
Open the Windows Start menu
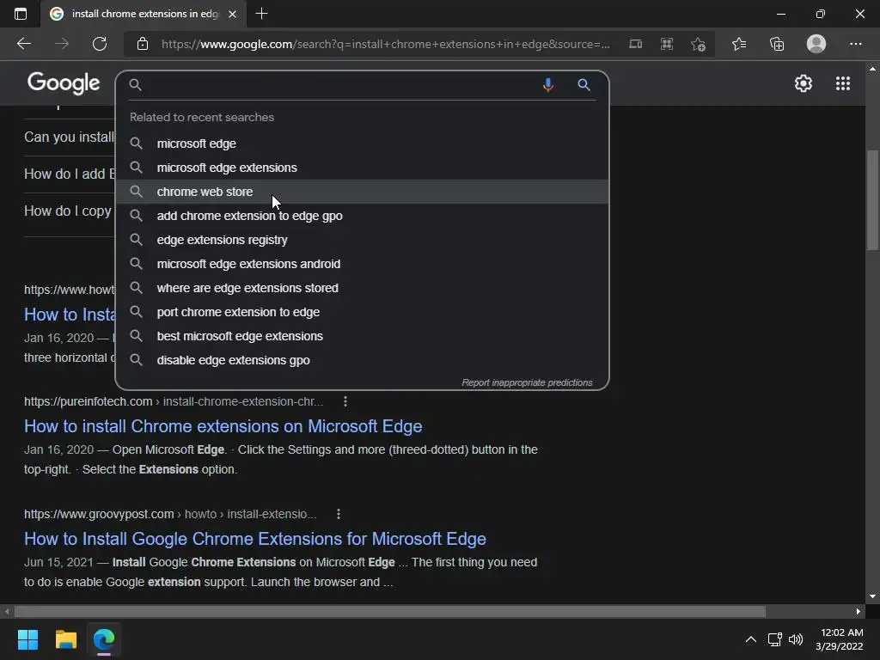pos(27,639)
